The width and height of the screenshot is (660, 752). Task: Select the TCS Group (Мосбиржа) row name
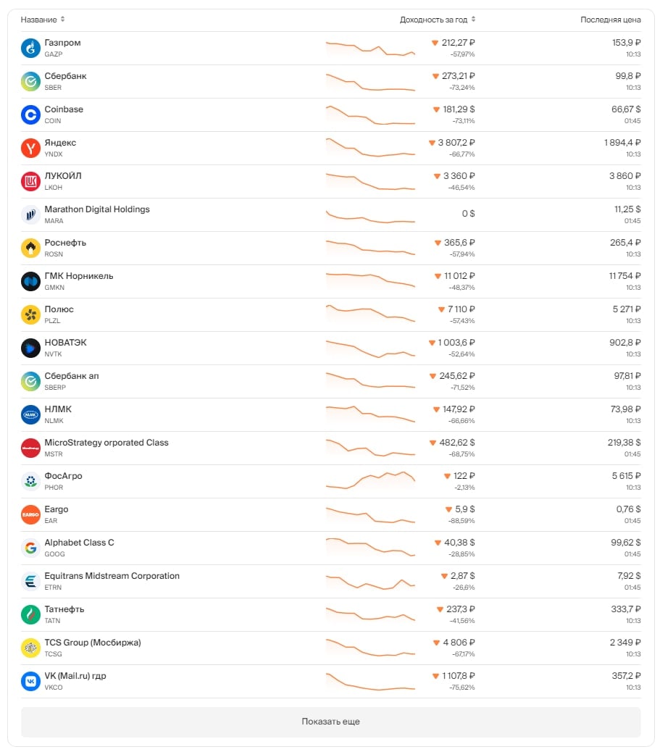[x=93, y=643]
